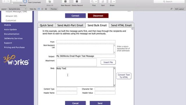
Task: Open Pricing and Purchase sidebar section
Action: (x=14, y=47)
